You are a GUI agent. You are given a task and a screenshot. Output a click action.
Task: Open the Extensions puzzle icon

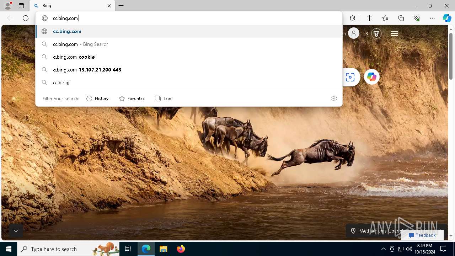[352, 18]
